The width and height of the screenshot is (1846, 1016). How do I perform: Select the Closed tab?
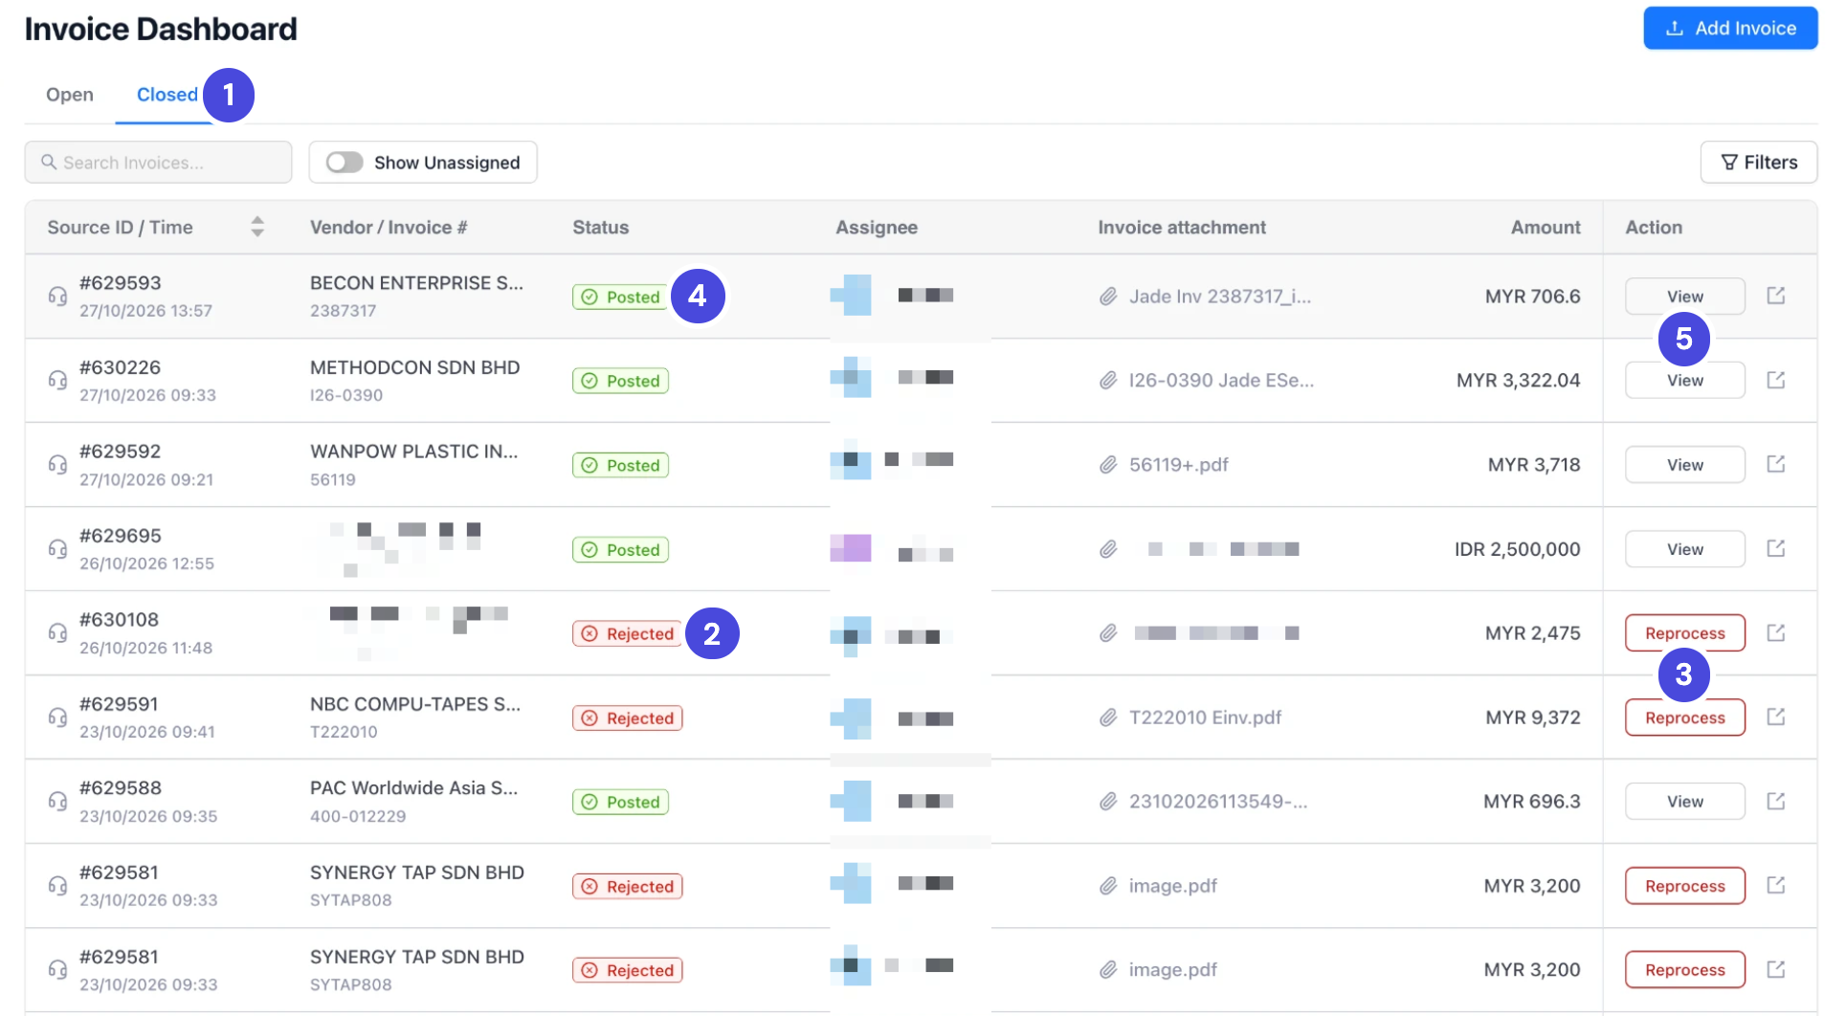pos(167,95)
